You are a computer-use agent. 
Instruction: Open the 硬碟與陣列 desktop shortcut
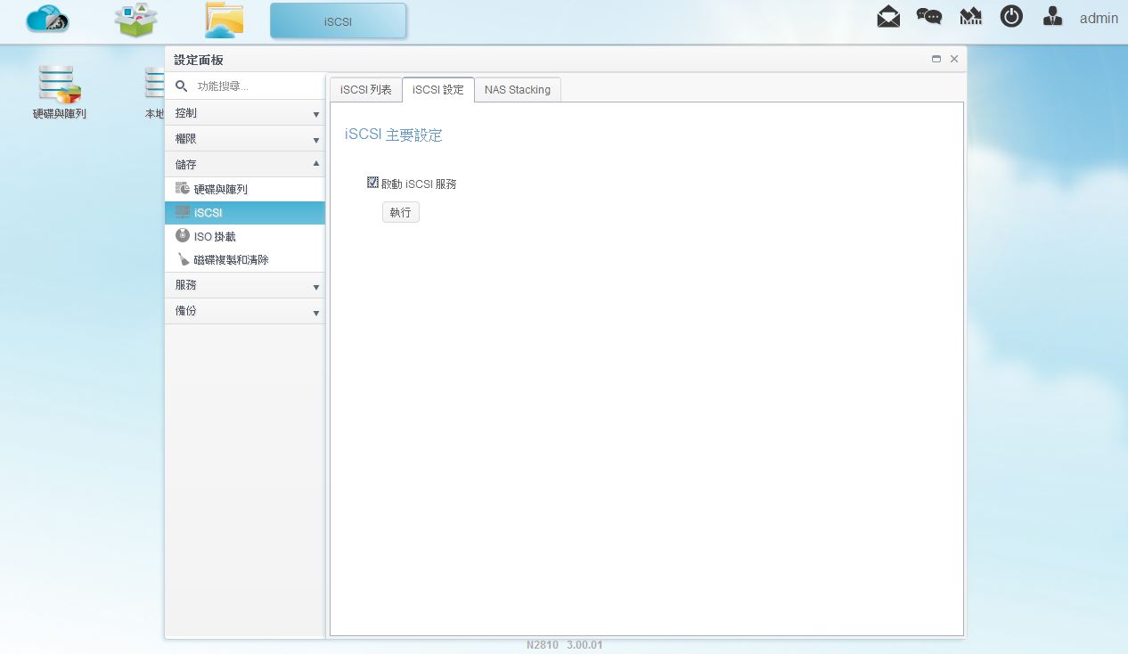point(60,92)
